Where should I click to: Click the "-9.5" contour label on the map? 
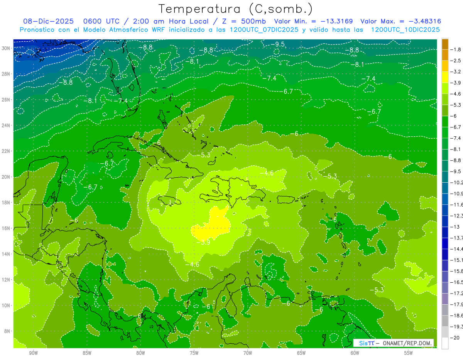pyautogui.click(x=277, y=44)
